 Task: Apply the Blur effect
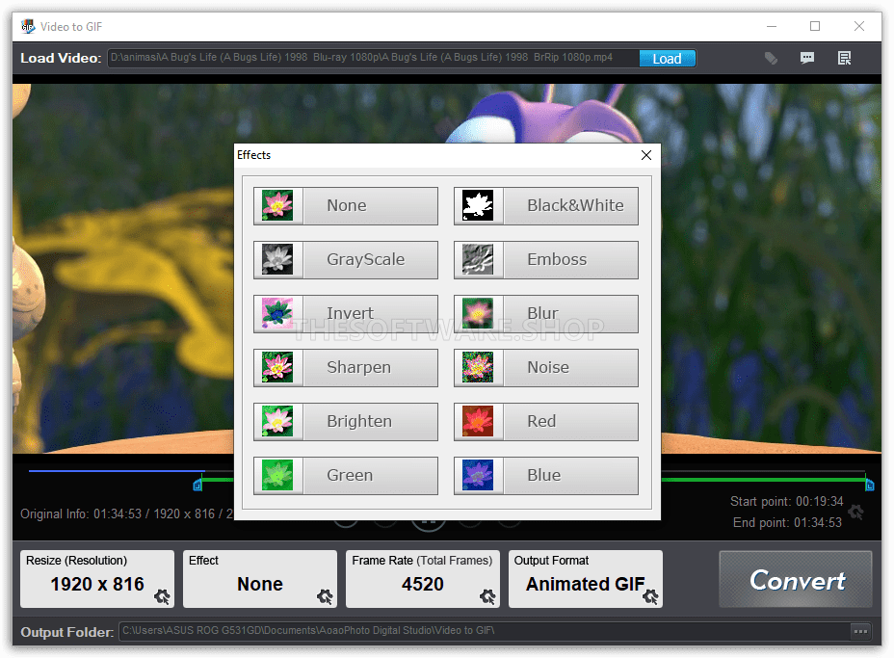[x=545, y=314]
